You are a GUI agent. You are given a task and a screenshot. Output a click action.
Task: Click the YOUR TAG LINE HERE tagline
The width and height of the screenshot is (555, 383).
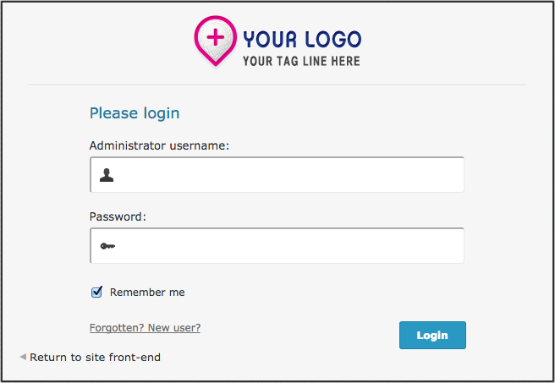[x=301, y=61]
